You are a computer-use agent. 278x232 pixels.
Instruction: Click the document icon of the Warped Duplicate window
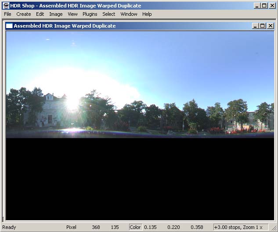click(9, 26)
